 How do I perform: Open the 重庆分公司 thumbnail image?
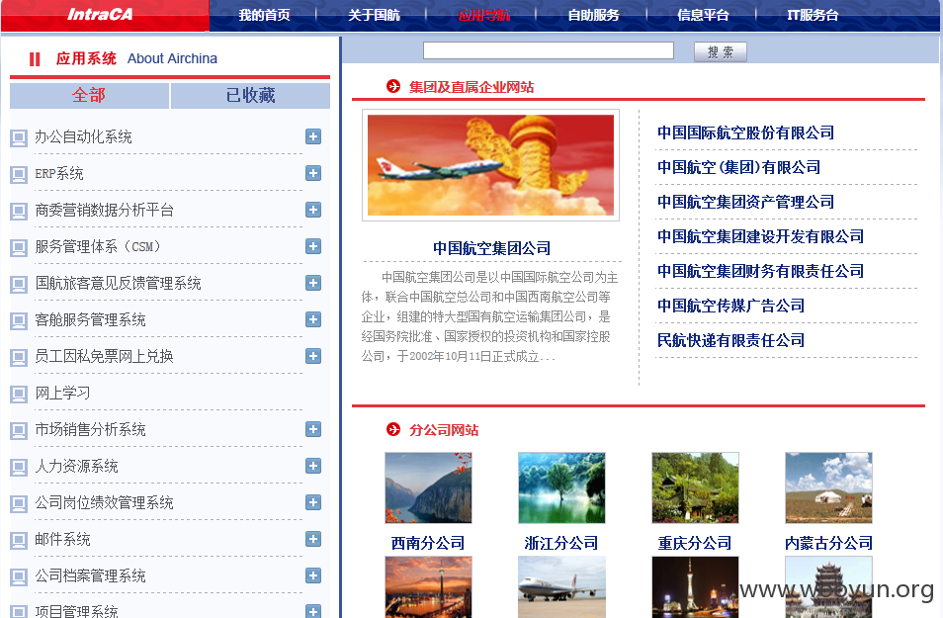695,488
